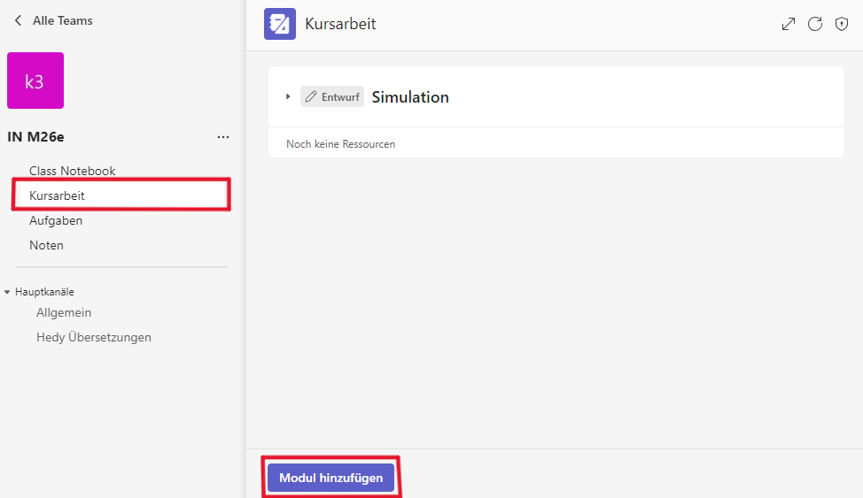Open the IN M26e more options menu
Image resolution: width=863 pixels, height=498 pixels.
(223, 137)
